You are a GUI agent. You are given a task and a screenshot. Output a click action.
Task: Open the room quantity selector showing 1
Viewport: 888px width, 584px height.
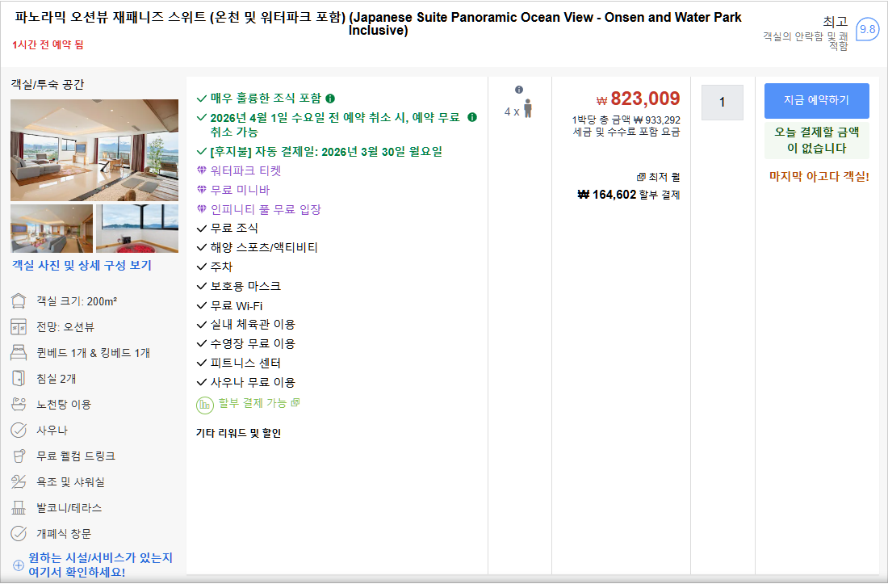click(x=722, y=103)
